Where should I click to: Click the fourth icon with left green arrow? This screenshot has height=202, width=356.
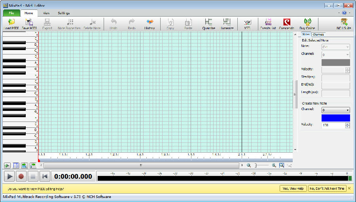[33, 166]
